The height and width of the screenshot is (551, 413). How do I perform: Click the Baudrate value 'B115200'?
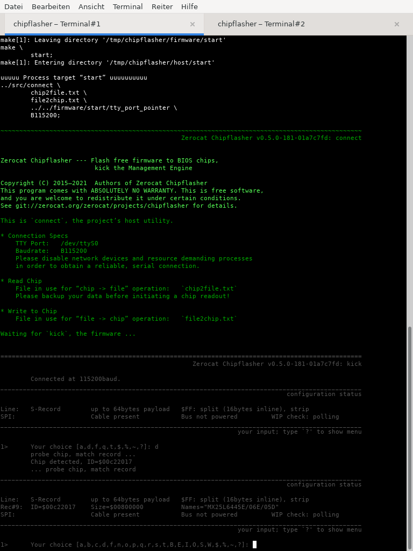74,251
